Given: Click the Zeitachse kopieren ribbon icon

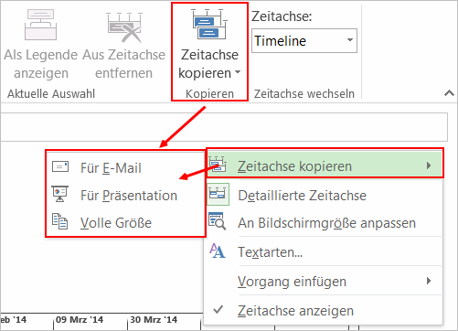Looking at the screenshot, I should click(x=209, y=25).
